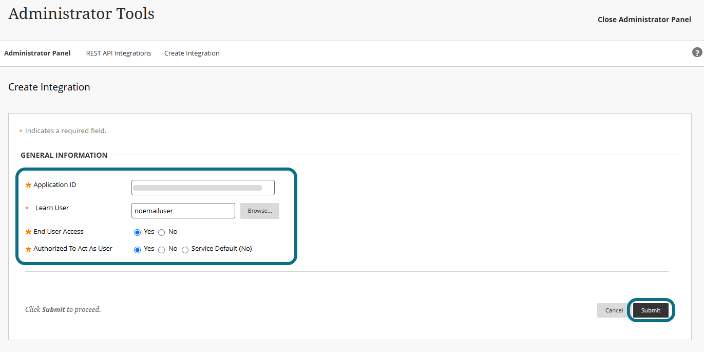Click Create Integration breadcrumb
The image size is (704, 352).
pos(192,53)
